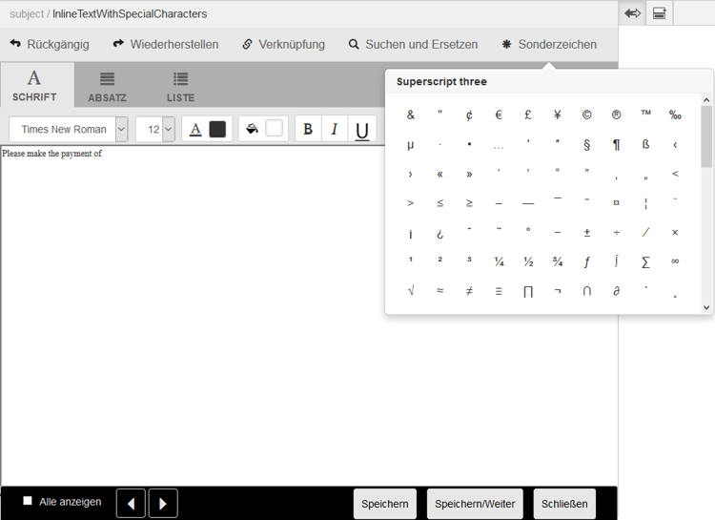
Task: Insert the one quarter ¼ fraction
Action: [x=499, y=261]
